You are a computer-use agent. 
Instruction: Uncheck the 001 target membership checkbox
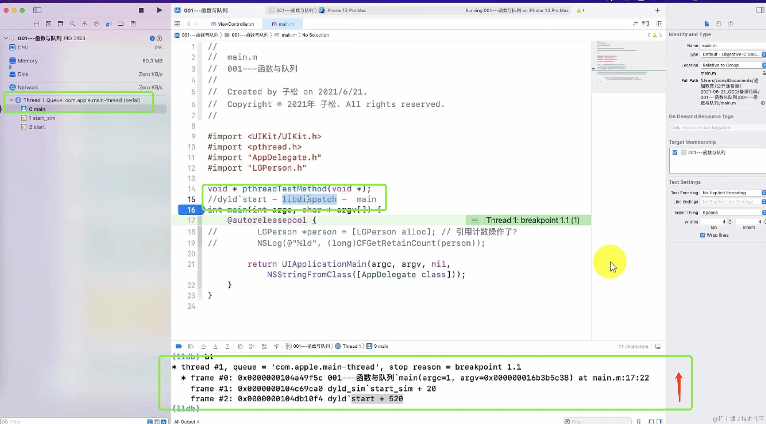[675, 152]
